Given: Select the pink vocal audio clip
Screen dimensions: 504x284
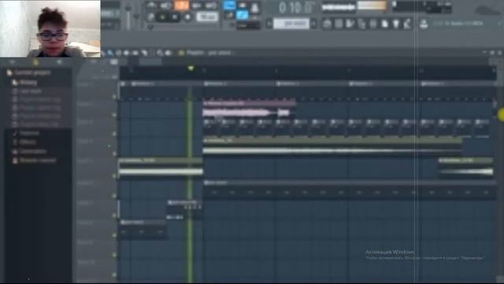Looking at the screenshot, I should (249, 109).
